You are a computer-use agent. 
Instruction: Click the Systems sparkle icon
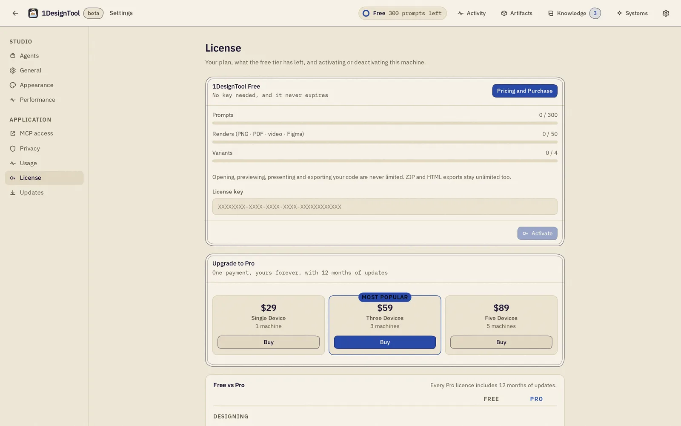tap(619, 13)
